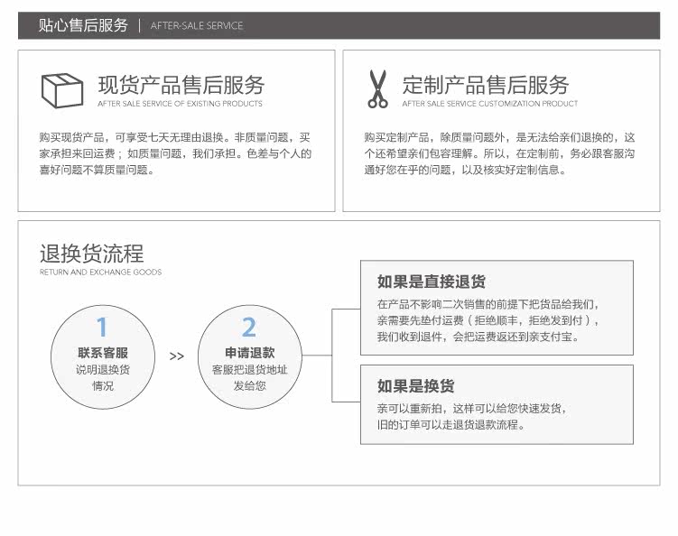Screen dimensions: 678x536
Task: Click the 贴心售后服务 header title
Action: [83, 25]
